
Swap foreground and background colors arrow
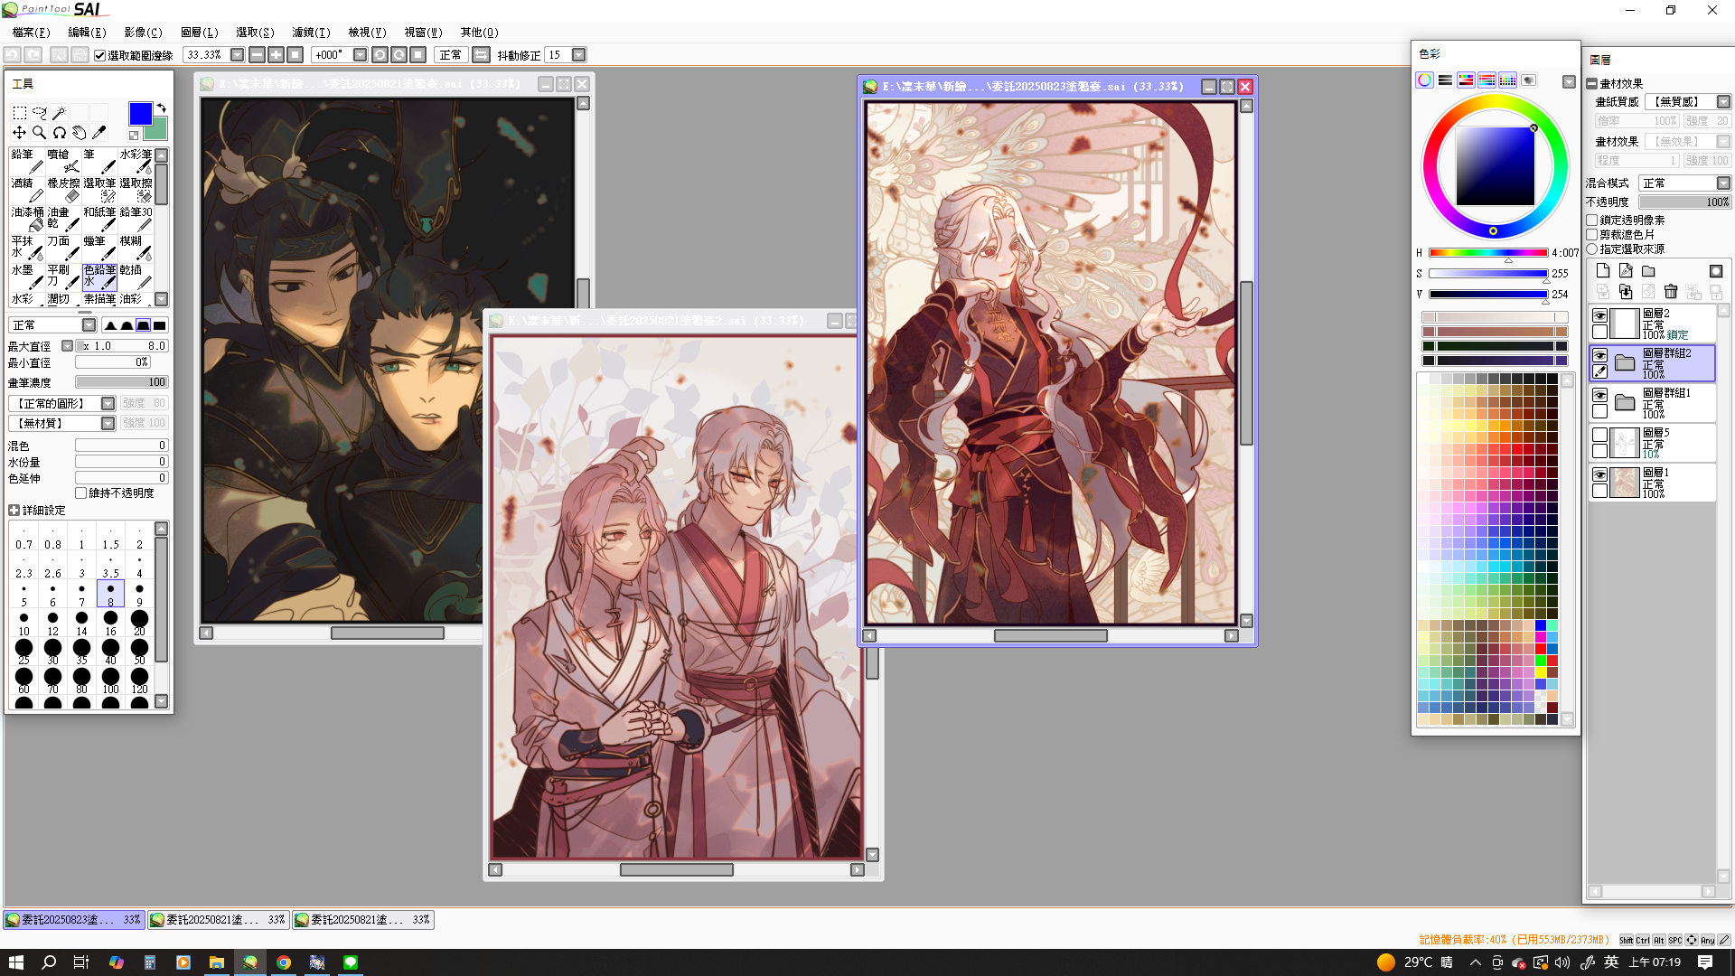tap(162, 108)
